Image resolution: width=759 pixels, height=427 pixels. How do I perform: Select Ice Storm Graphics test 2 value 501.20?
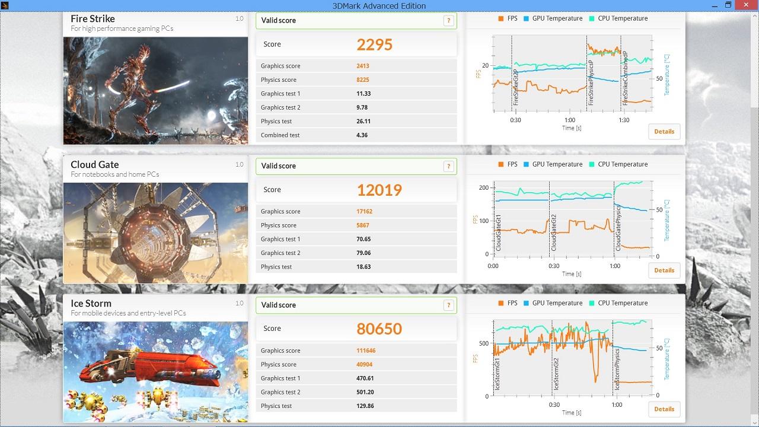pos(365,392)
